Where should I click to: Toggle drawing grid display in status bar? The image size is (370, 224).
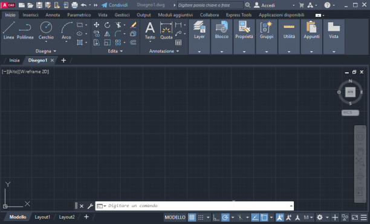pyautogui.click(x=192, y=217)
